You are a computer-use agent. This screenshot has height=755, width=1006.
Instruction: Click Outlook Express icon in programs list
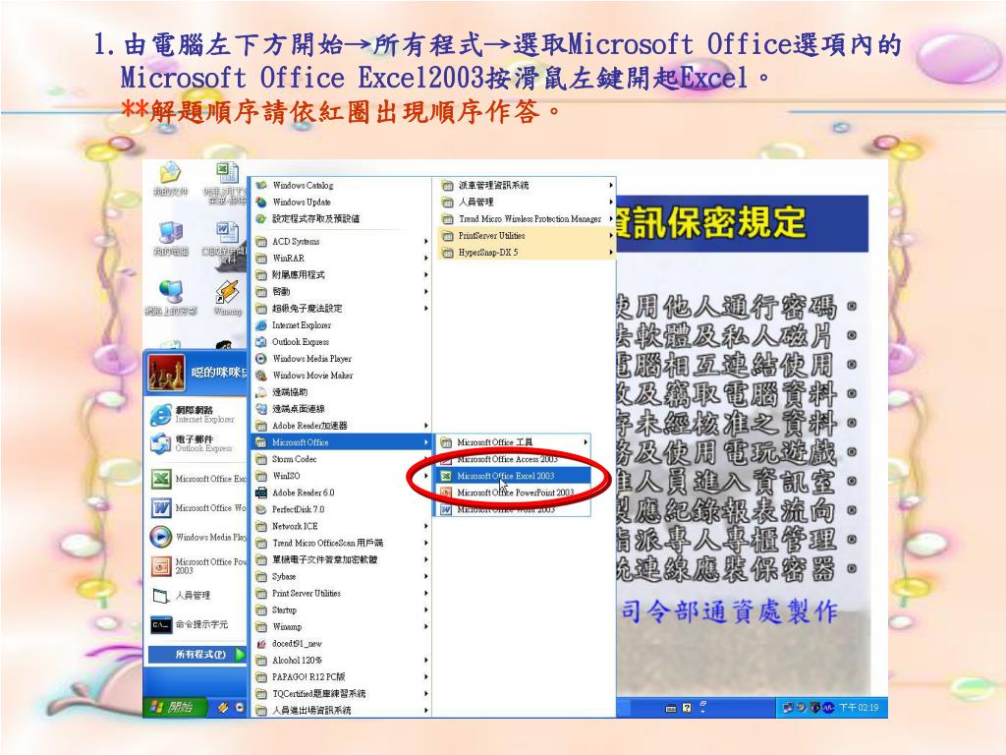[x=261, y=341]
